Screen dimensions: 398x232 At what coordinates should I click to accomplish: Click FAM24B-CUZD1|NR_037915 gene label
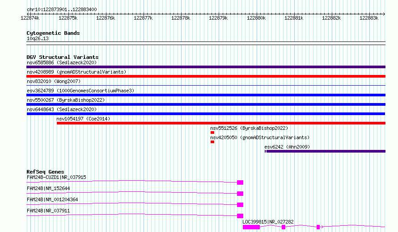coord(56,177)
